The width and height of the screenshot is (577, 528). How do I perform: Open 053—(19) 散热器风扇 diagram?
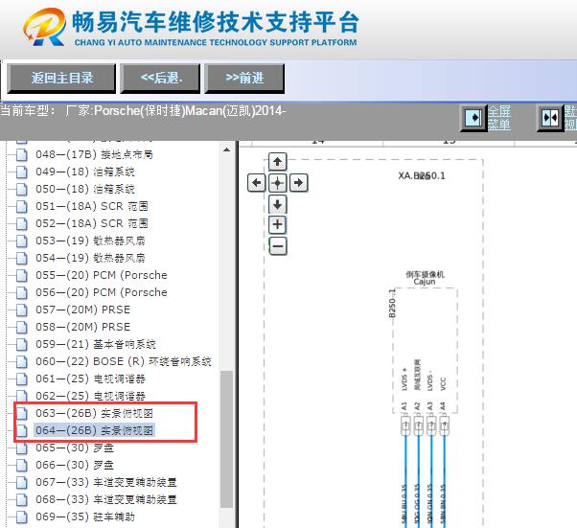(x=90, y=241)
